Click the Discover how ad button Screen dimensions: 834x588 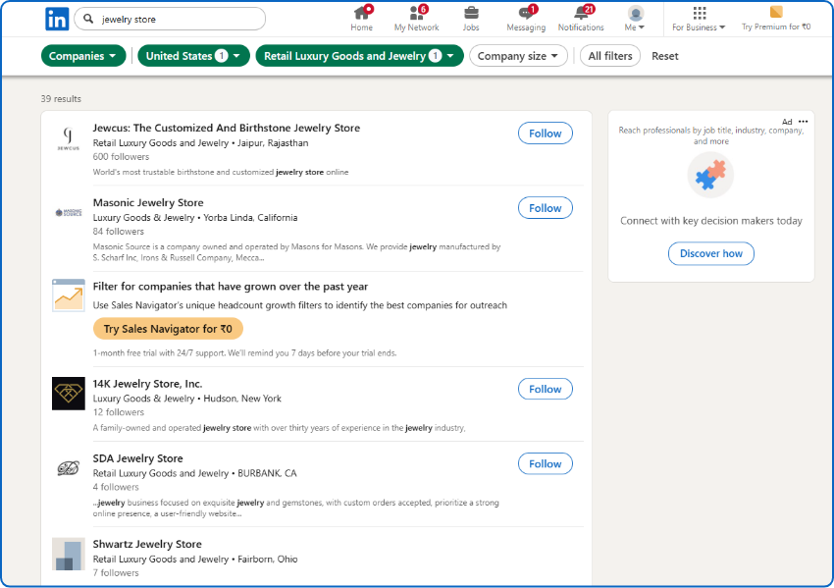(711, 254)
